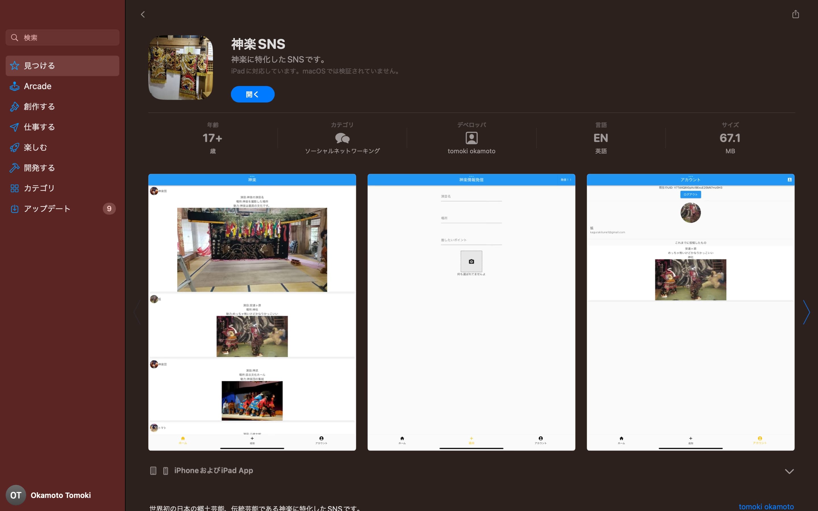Click the Arcade joystick icon

pos(14,86)
